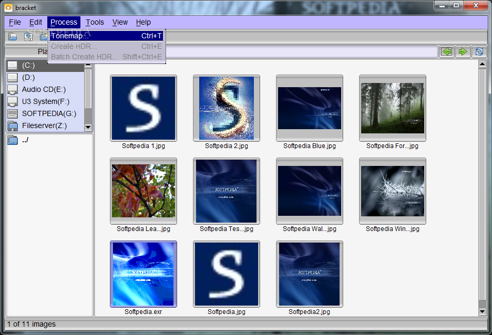
Task: Click thumbnail scrollbar down arrow
Action: pos(482,311)
